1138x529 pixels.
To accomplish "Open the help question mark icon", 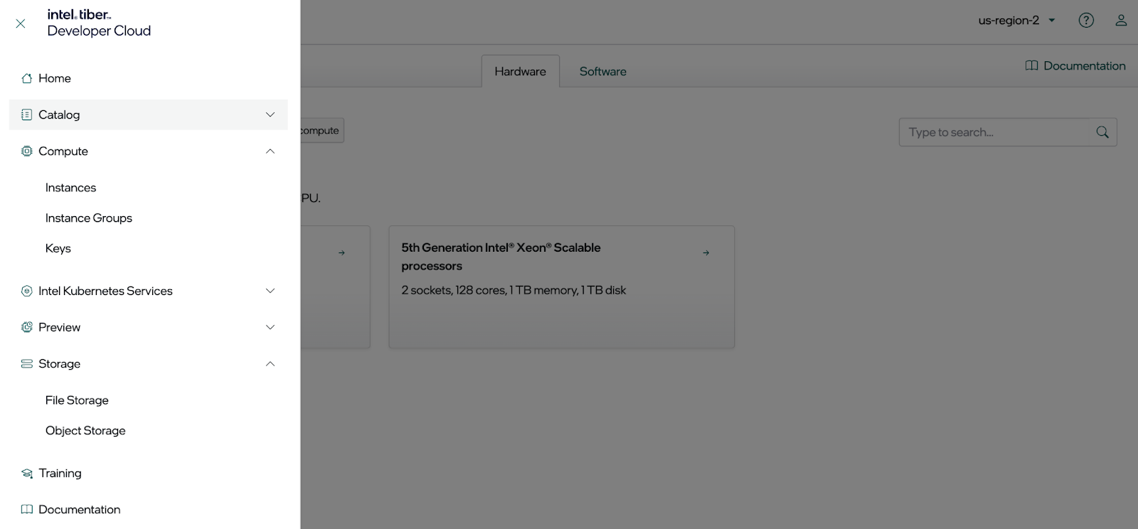I will [1086, 21].
